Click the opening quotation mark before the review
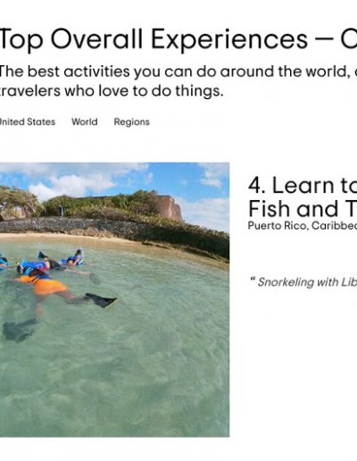The image size is (357, 461). point(253,280)
